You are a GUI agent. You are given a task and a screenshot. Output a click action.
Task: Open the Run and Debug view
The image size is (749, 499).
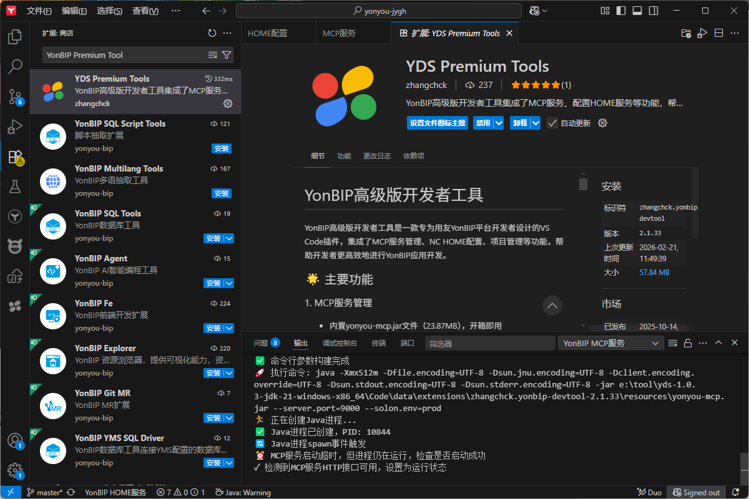[15, 127]
